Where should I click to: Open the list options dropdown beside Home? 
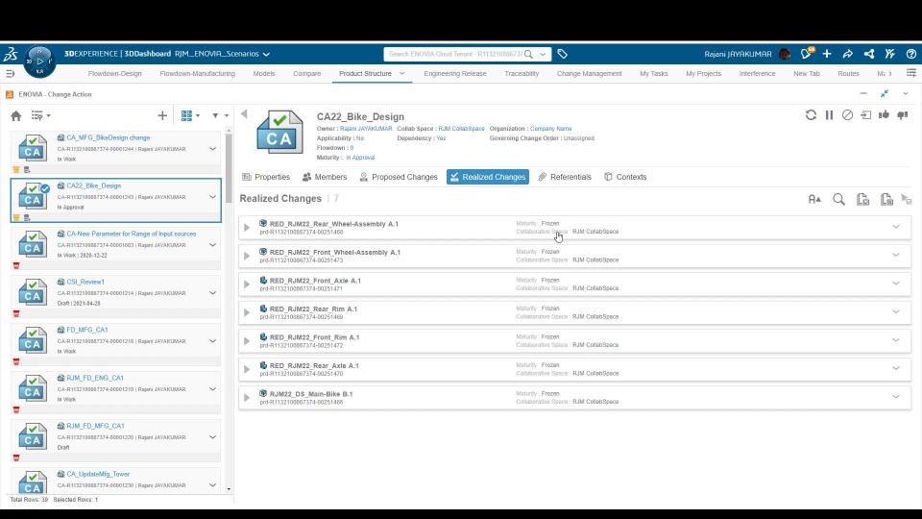tap(40, 116)
